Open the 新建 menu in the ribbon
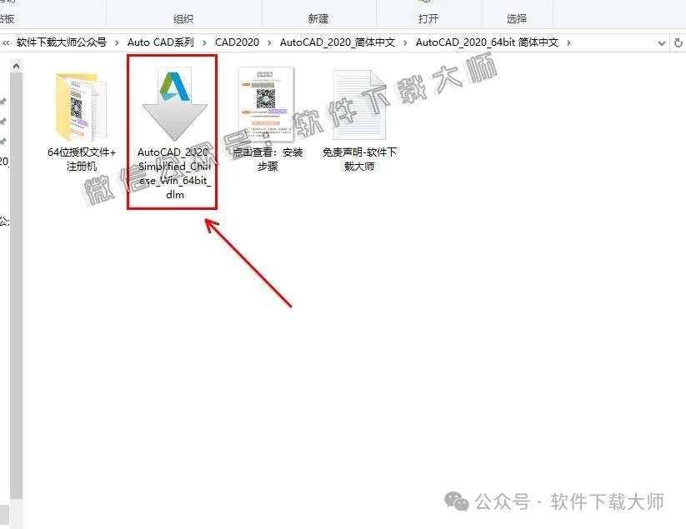 coord(318,18)
